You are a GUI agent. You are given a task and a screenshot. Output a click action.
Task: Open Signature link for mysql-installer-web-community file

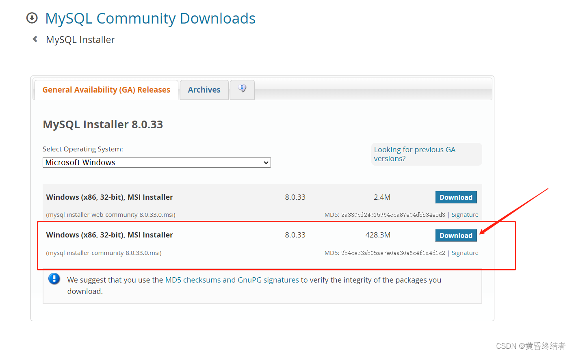point(465,215)
